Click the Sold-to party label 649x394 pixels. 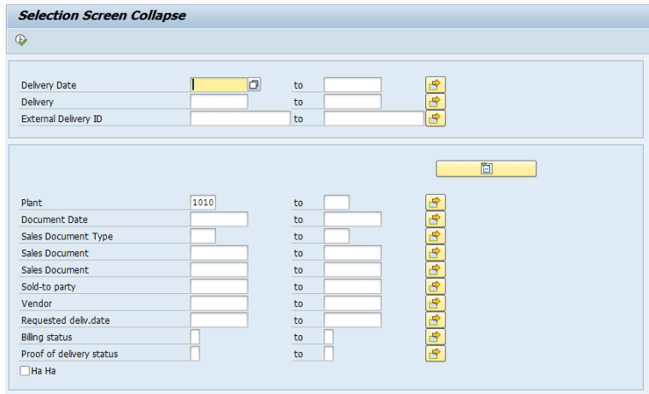49,286
